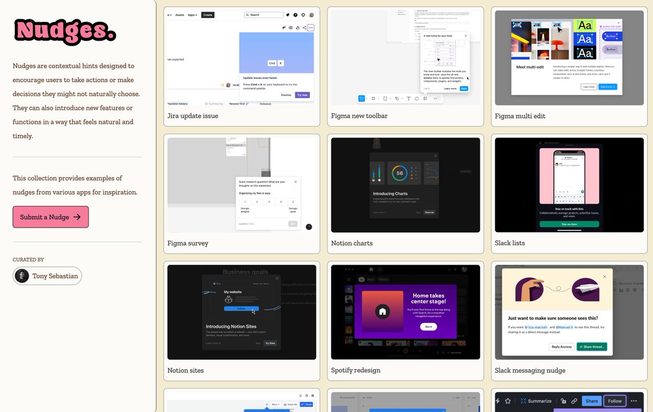This screenshot has height=412, width=653.
Task: Click the blue Publish button in Notion sites
Action: pyautogui.click(x=241, y=308)
